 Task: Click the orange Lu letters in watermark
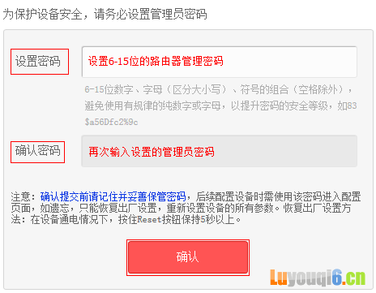[279, 277]
